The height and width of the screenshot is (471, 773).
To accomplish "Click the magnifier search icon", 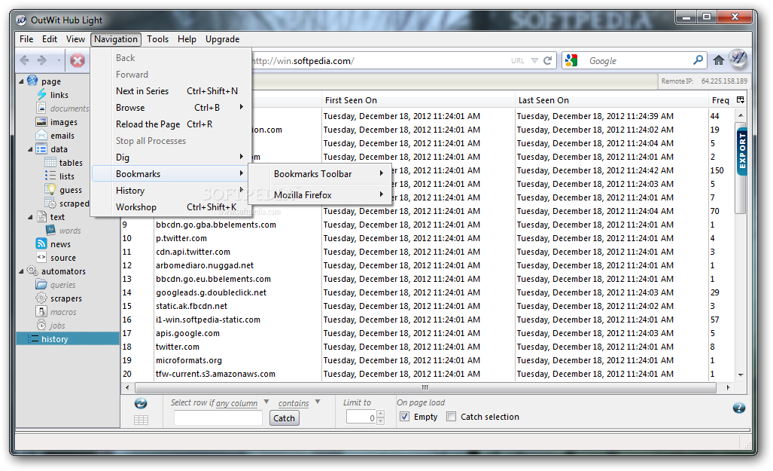I will [x=698, y=60].
